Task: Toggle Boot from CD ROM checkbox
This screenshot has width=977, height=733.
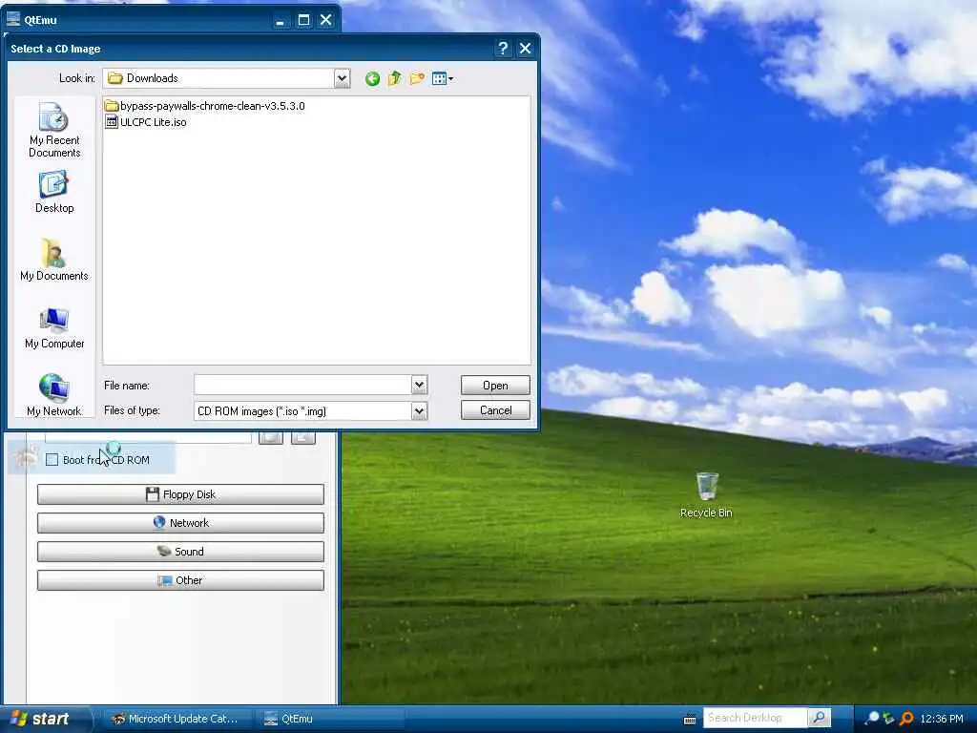Action: (x=52, y=460)
